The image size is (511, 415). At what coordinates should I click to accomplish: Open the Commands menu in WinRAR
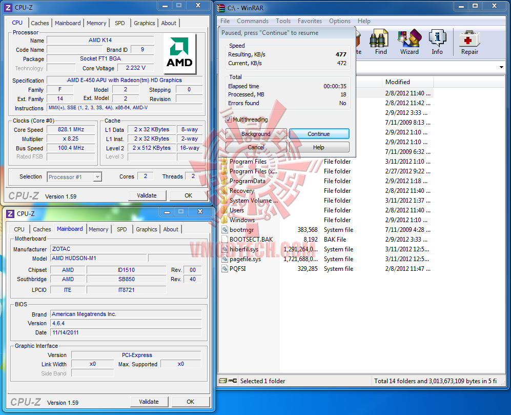click(x=253, y=21)
